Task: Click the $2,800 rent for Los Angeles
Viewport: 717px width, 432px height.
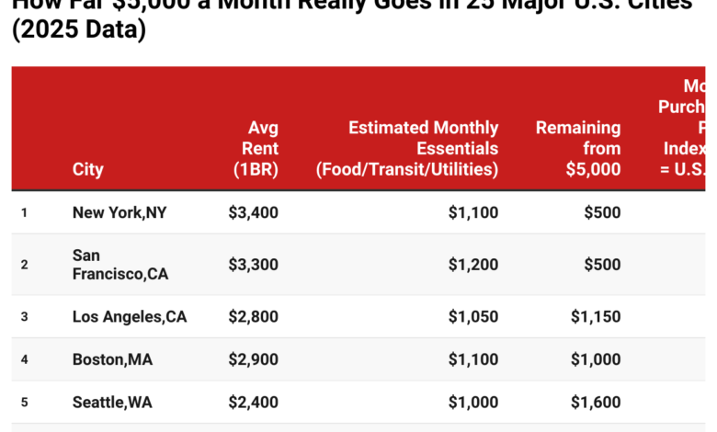Action: tap(253, 317)
